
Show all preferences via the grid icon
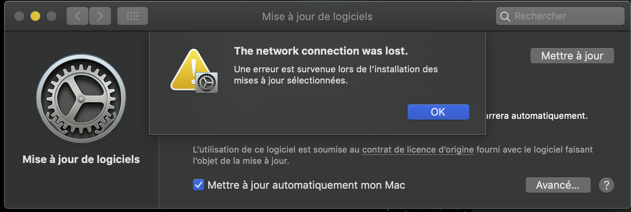click(133, 16)
